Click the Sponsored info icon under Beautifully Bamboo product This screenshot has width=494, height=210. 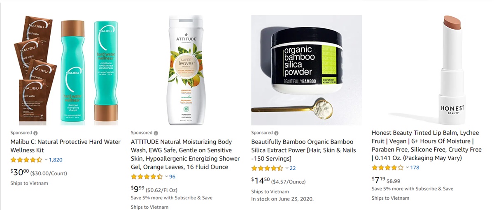[276, 133]
